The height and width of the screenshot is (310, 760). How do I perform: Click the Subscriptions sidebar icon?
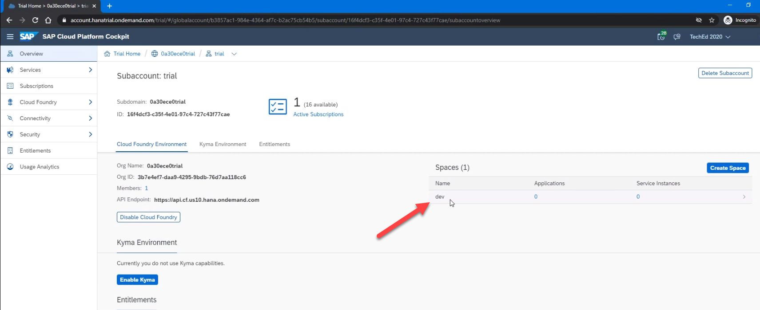10,86
